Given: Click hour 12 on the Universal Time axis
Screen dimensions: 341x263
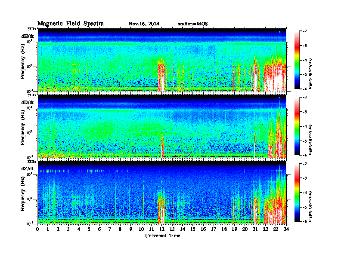Looking at the screenshot, I should 161,229.
